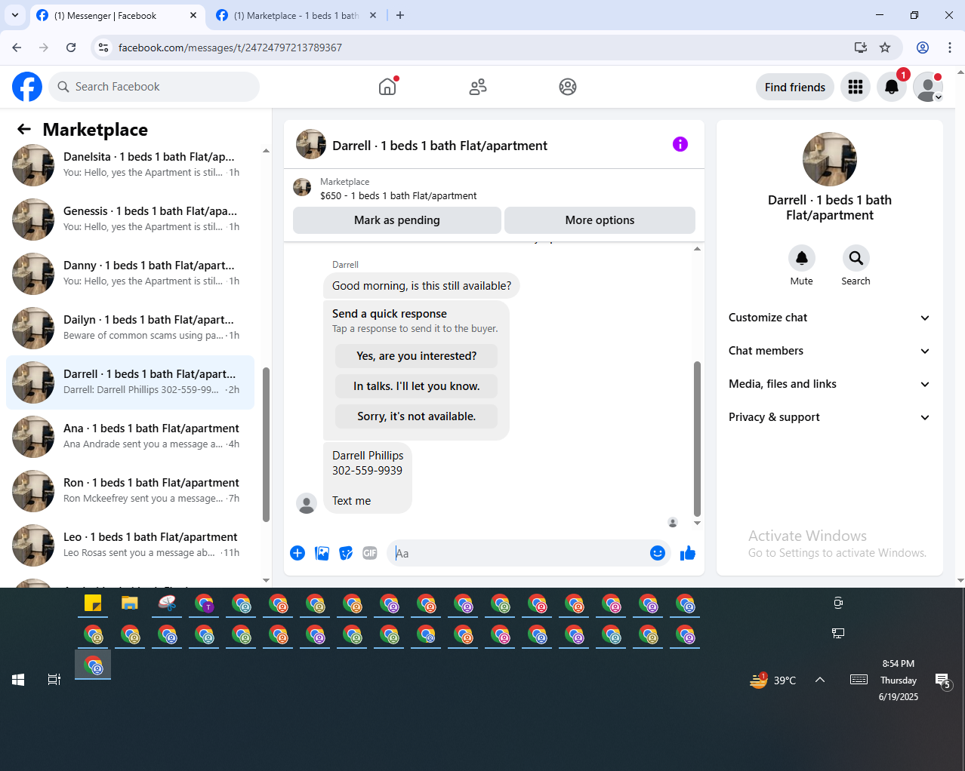Open a new Chrome tab

pos(400,15)
